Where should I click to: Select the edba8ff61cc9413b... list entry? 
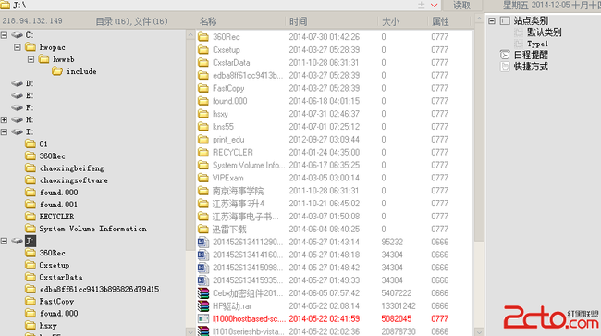tap(248, 75)
